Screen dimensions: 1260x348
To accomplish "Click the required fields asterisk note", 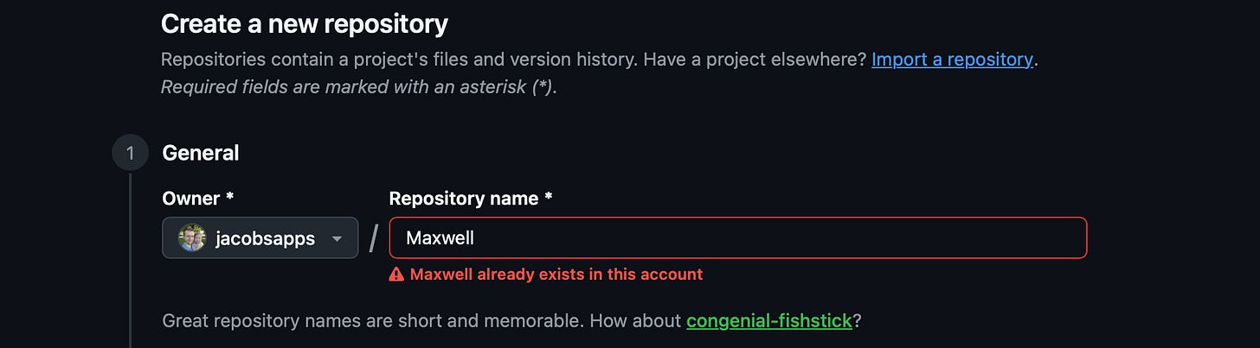I will [358, 87].
